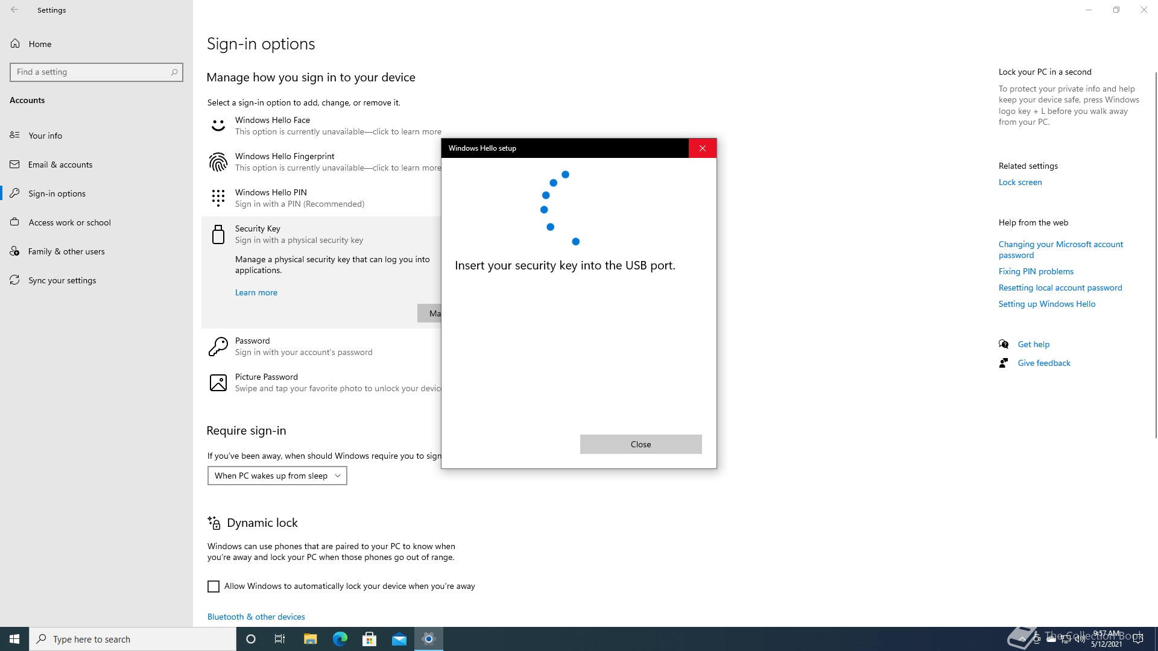Screen dimensions: 1158x651
Task: Open Cortana from the taskbar
Action: point(251,639)
